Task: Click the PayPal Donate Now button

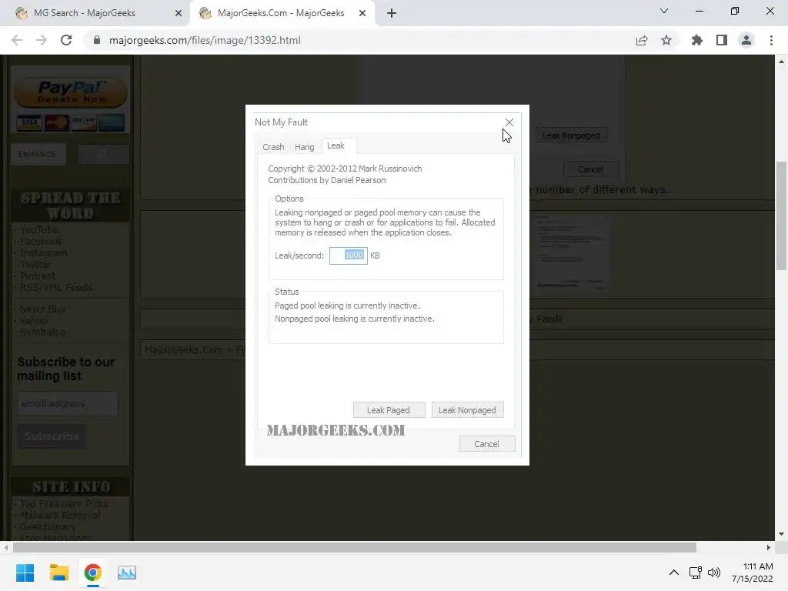Action: pyautogui.click(x=70, y=92)
